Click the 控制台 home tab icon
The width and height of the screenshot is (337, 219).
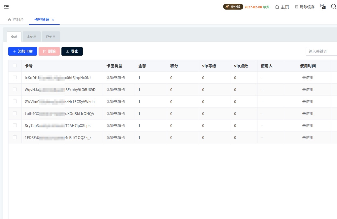click(x=10, y=20)
